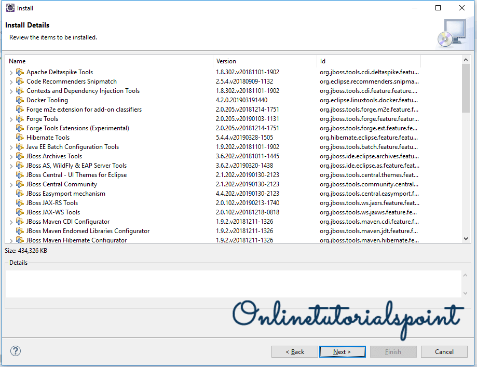Viewport: 477px width, 367px height.
Task: Click the Docker Tooling feature icon
Action: tap(20, 100)
